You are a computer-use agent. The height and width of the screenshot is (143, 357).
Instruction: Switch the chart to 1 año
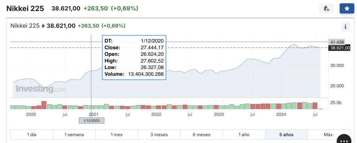pyautogui.click(x=244, y=135)
